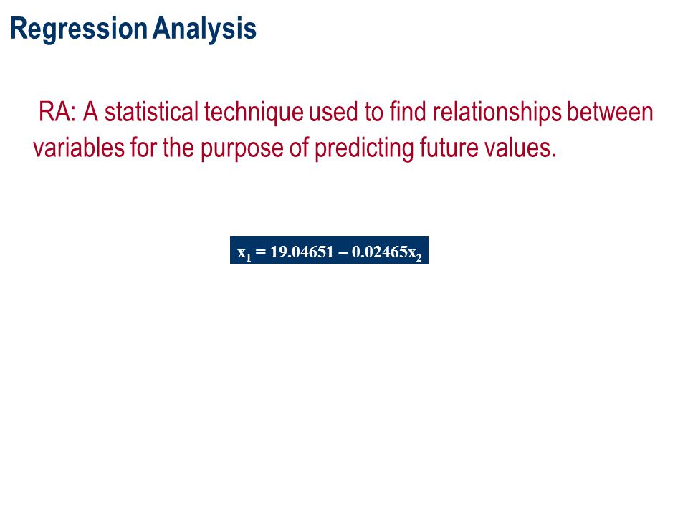Image resolution: width=688 pixels, height=516 pixels.
Task: Select the word Analysis in the title
Action: click(x=204, y=29)
